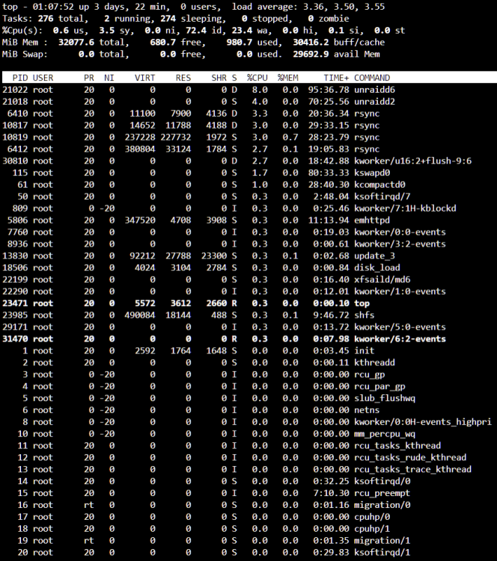Click the mm_percpu_wq process name

tap(385, 434)
